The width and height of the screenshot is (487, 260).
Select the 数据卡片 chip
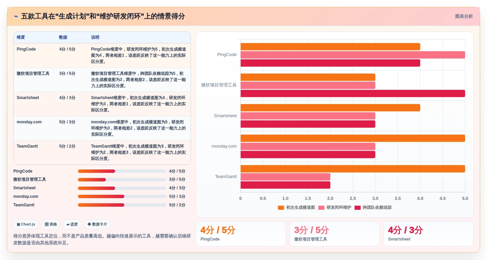coord(97,224)
